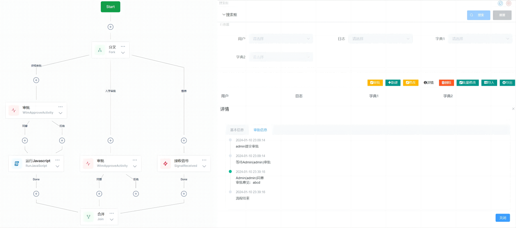
Task: Click the blue 关闭 button
Action: (x=503, y=218)
